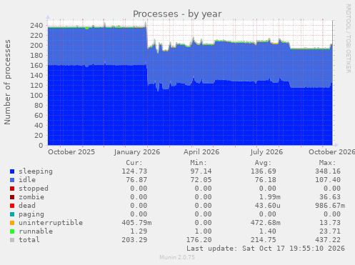Click runnable current value 1.29

point(139,231)
